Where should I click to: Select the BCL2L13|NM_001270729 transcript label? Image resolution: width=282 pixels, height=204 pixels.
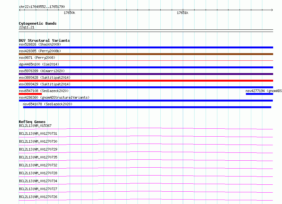38,149
